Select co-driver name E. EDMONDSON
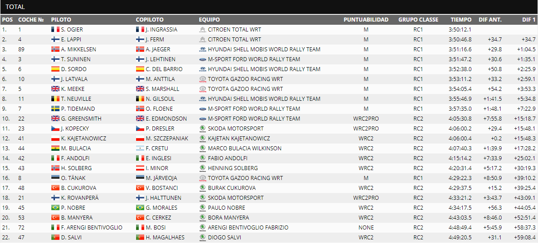This screenshot has height=243, width=538. click(x=166, y=119)
